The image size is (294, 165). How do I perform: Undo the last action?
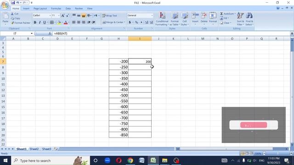click(17, 3)
